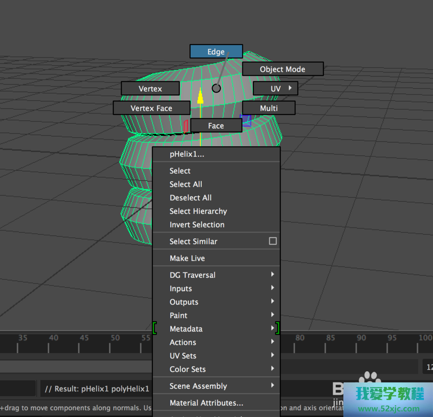This screenshot has width=433, height=417.
Task: Switch to Object Mode
Action: [x=282, y=69]
